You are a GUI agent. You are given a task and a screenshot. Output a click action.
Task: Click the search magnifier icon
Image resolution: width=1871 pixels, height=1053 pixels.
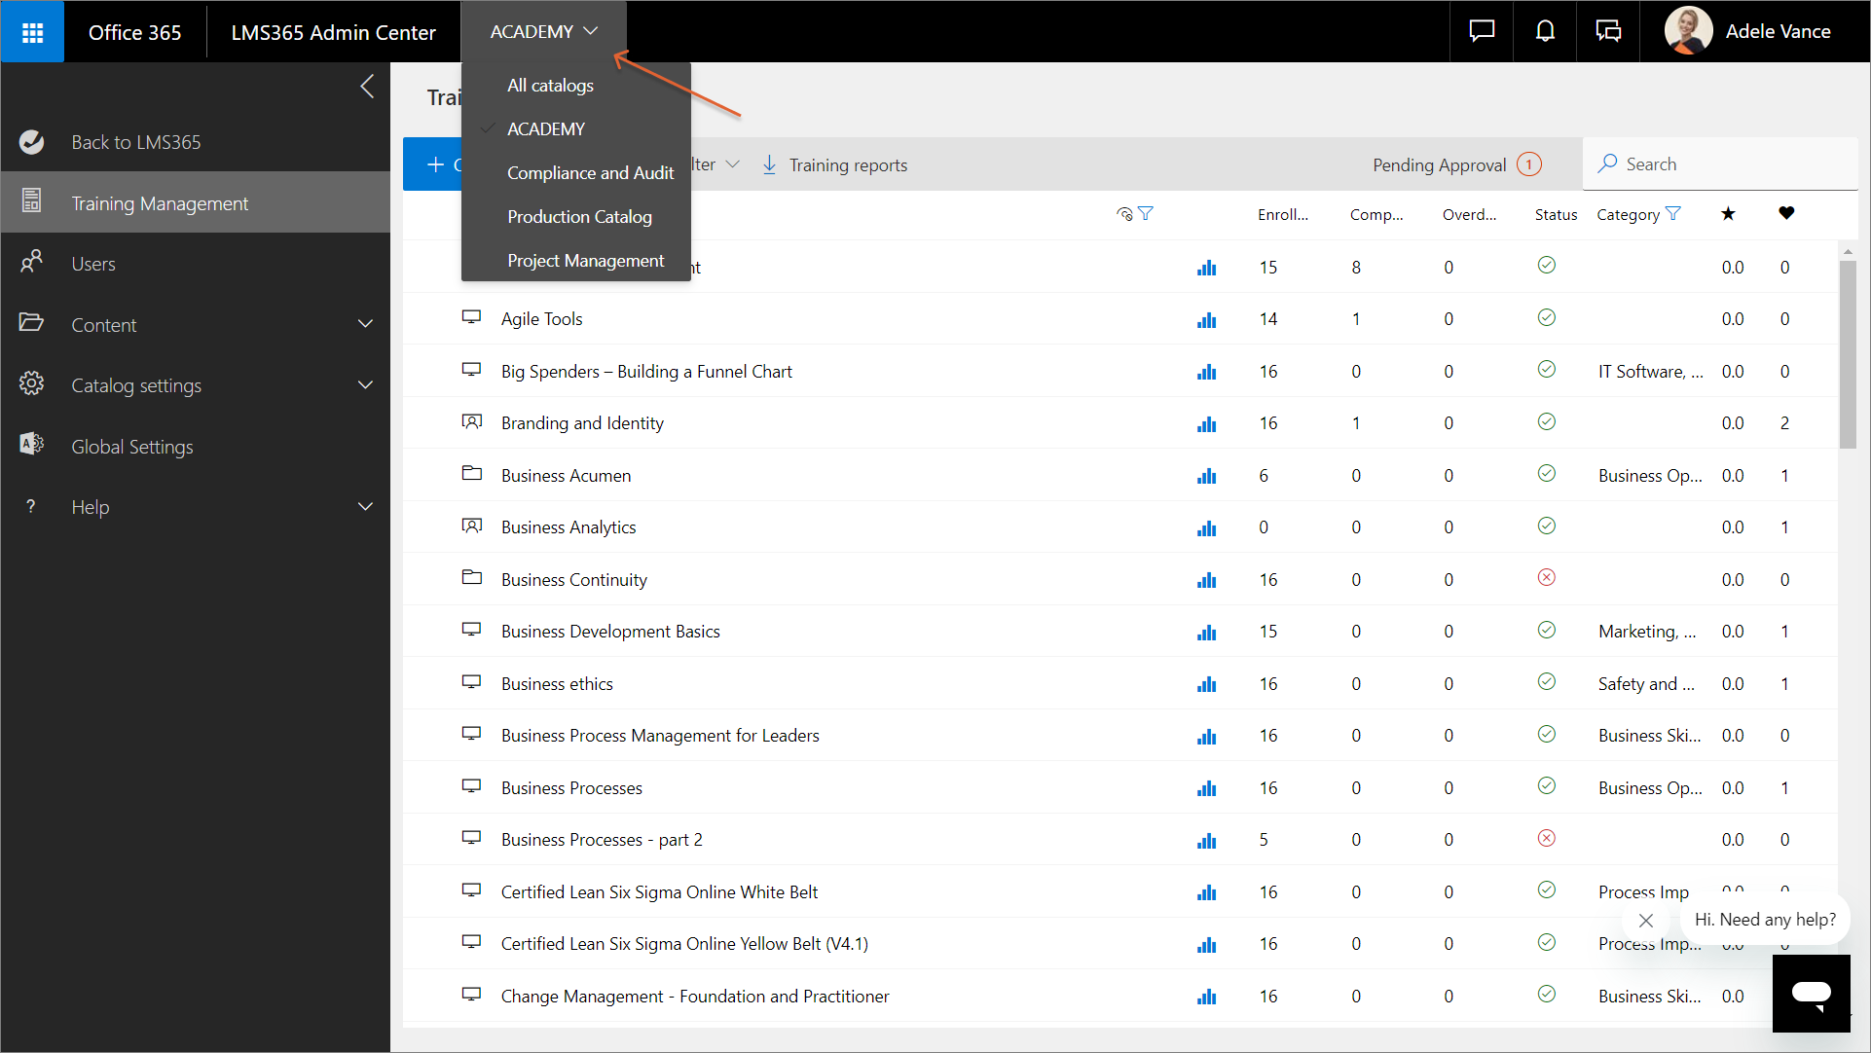(1607, 163)
